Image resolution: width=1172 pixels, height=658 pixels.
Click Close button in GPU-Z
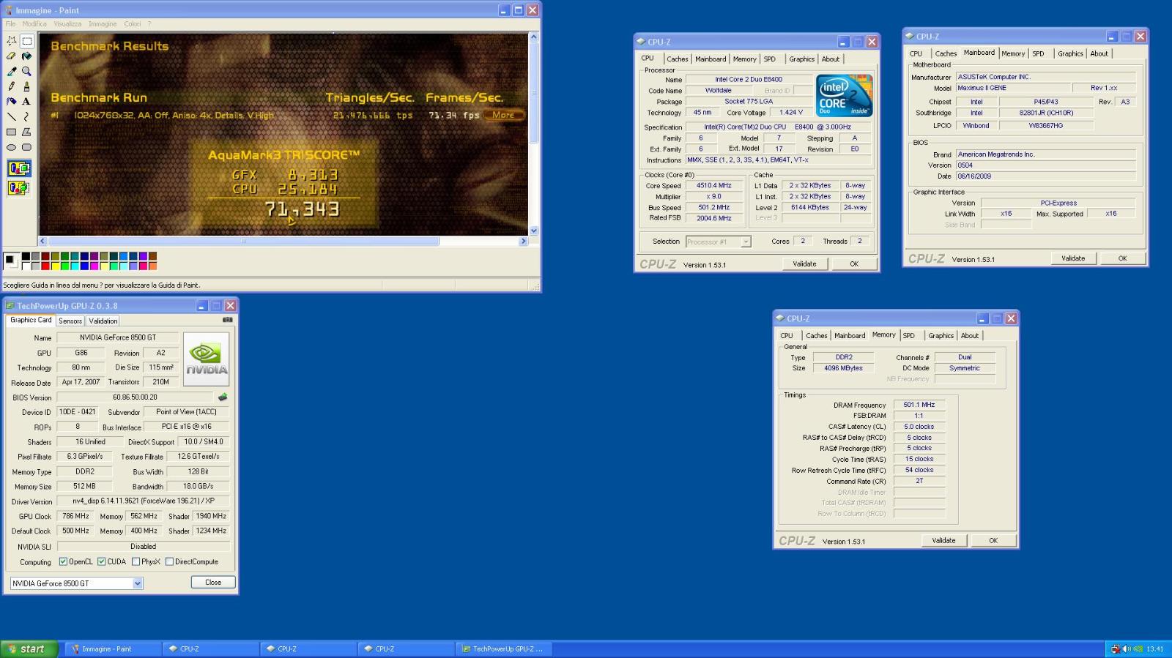tap(213, 583)
